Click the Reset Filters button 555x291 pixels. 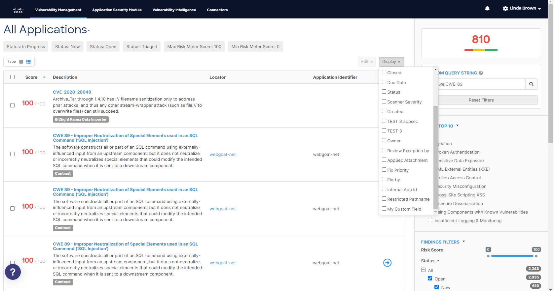click(x=481, y=100)
